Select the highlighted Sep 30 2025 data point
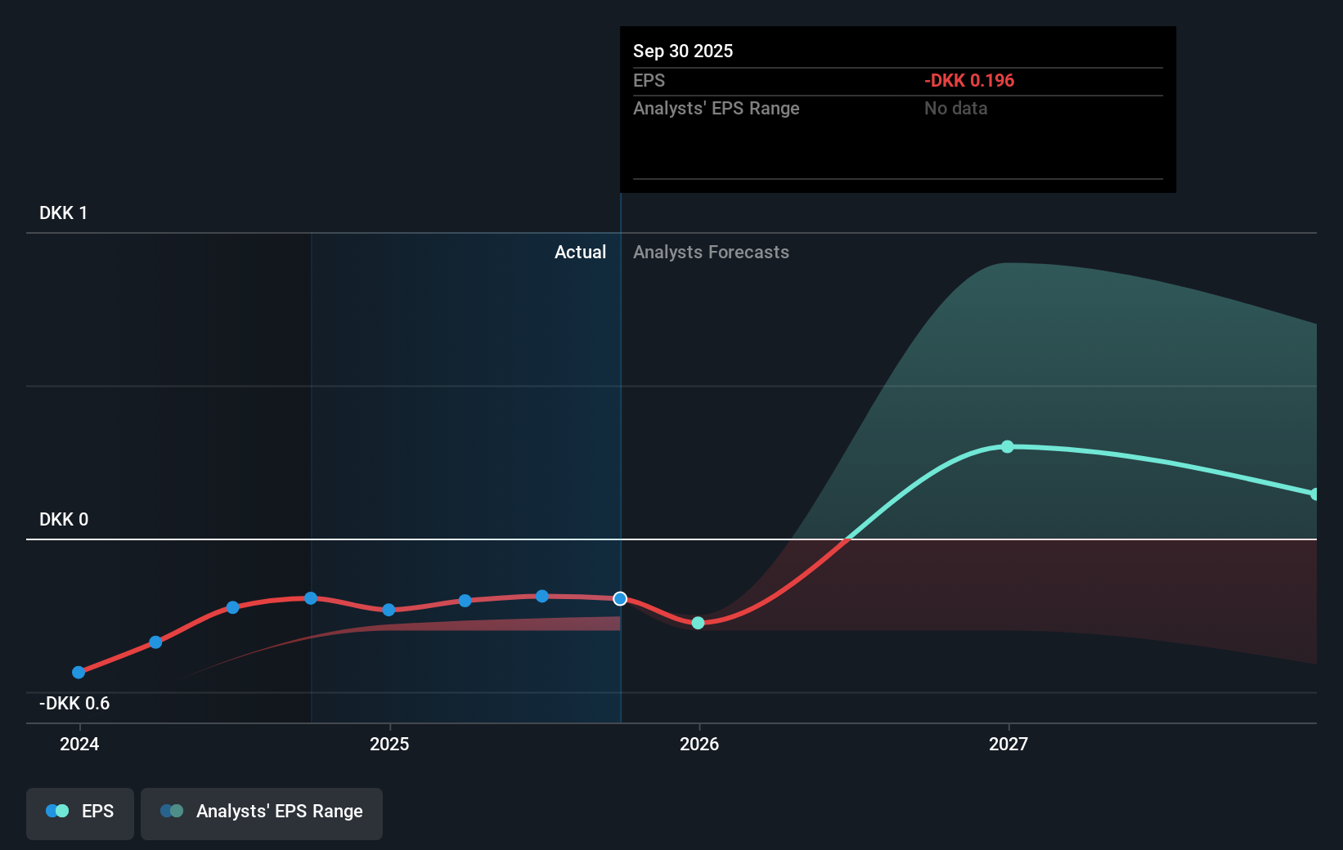 coord(619,598)
